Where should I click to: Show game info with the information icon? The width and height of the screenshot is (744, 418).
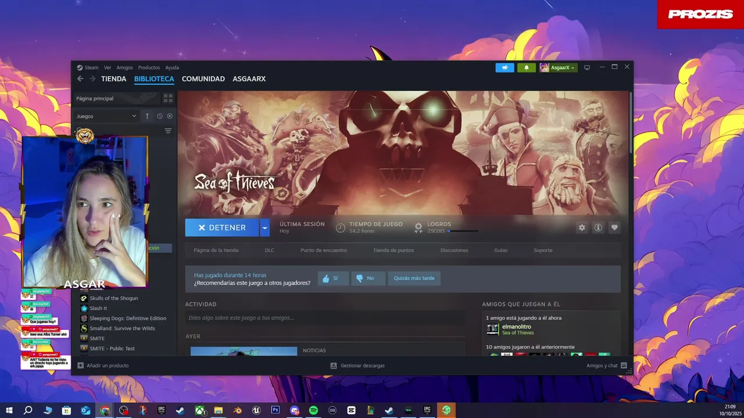click(x=598, y=228)
